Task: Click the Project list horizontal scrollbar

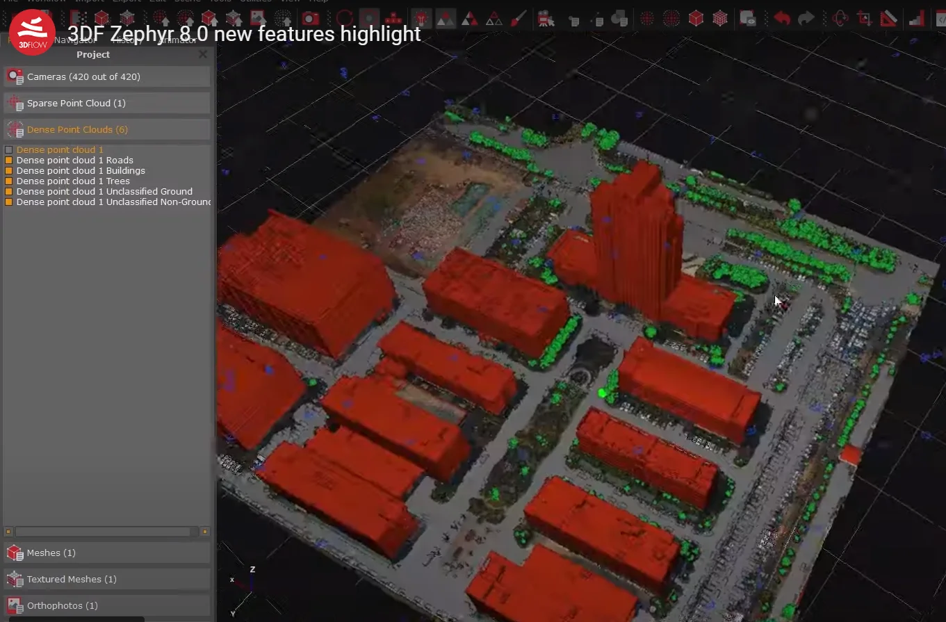Action: click(103, 532)
